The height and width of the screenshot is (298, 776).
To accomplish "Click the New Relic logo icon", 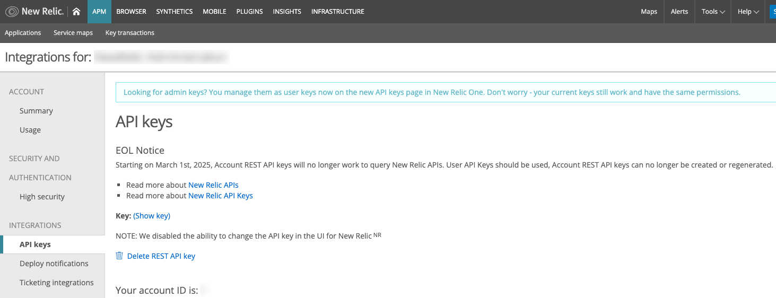I will pos(12,12).
